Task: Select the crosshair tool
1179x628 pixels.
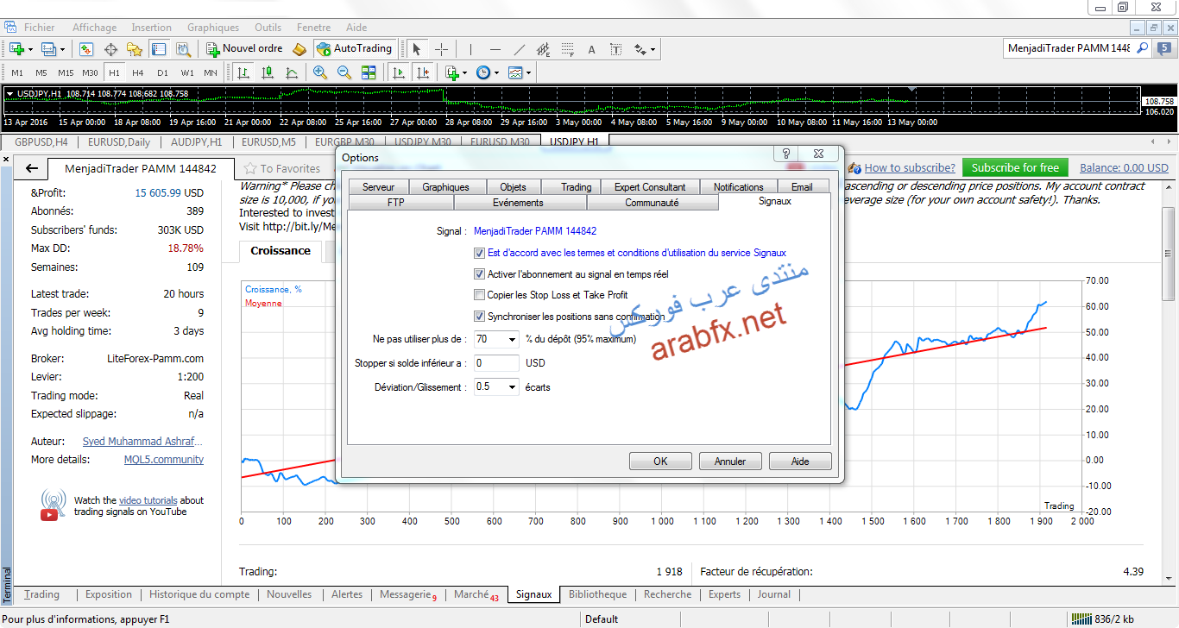Action: pyautogui.click(x=441, y=49)
